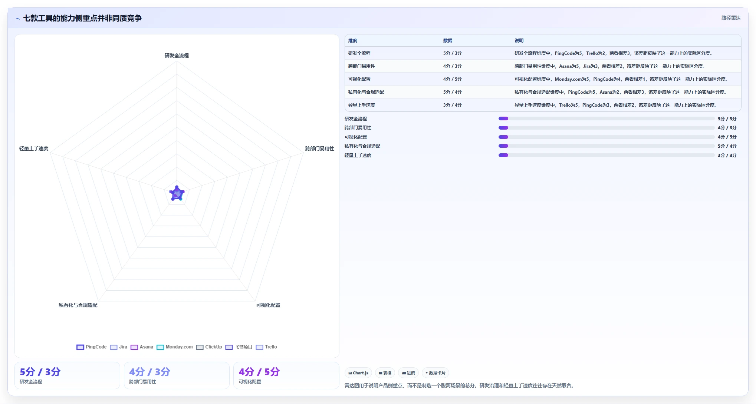Screen dimensions: 756x404
Task: Click the 私有化与合规适配 radar axis label
Action: [78, 305]
